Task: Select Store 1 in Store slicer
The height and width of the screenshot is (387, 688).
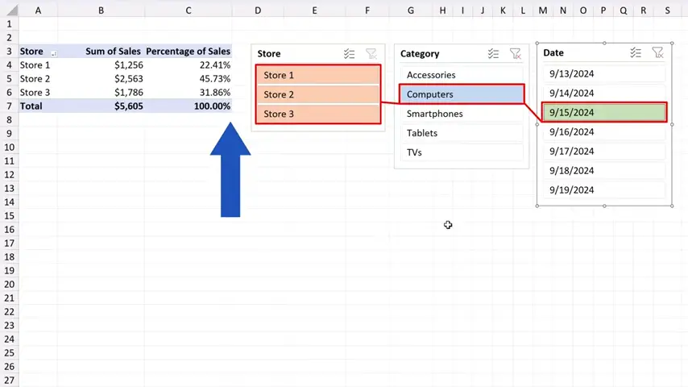Action: (318, 75)
